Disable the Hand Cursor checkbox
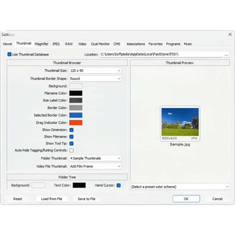 tap(119, 185)
